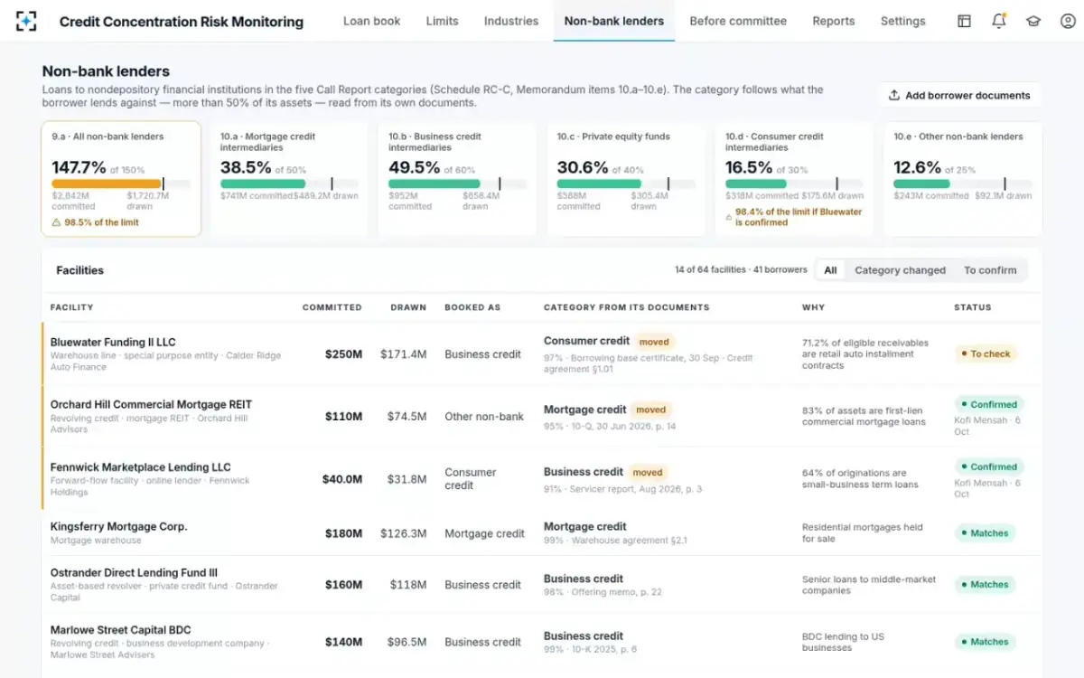This screenshot has width=1084, height=678.
Task: Sort by the Committed column header
Action: 332,307
